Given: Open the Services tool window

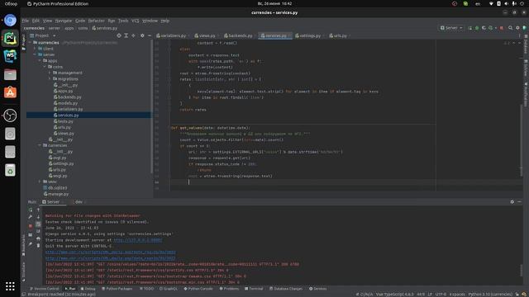Looking at the screenshot, I should tap(317, 289).
